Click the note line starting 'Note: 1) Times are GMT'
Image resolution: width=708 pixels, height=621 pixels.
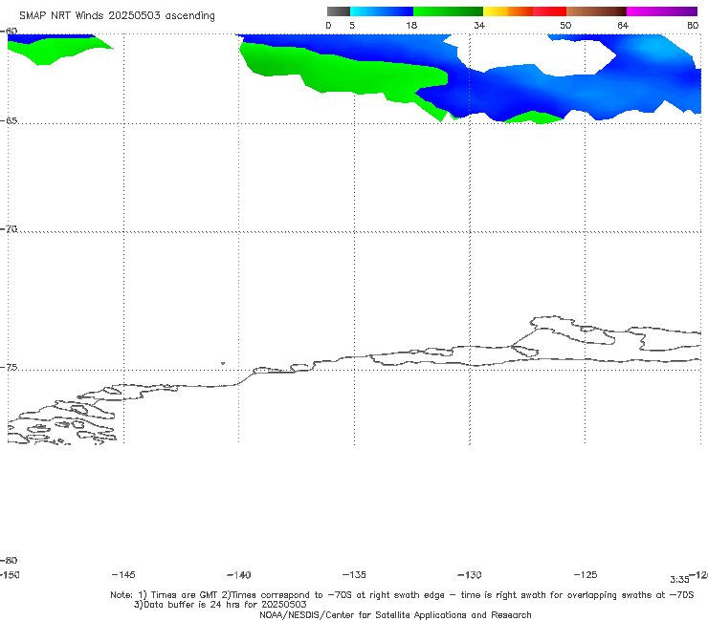point(402,595)
